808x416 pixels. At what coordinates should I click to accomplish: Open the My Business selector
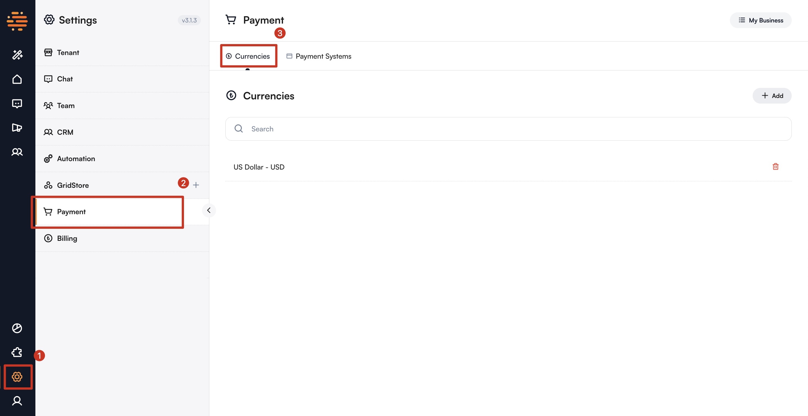761,20
